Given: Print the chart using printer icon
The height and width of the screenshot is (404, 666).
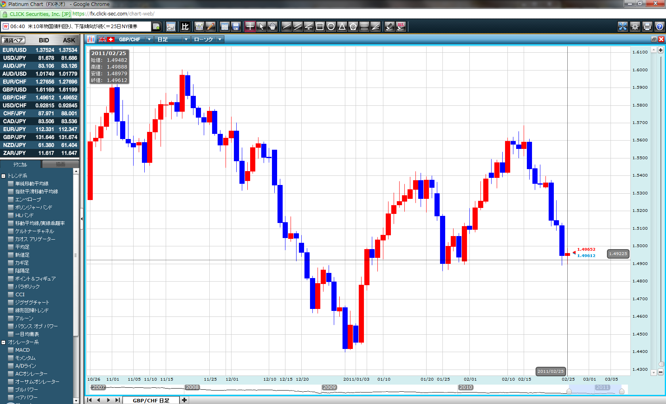Looking at the screenshot, I should click(647, 27).
